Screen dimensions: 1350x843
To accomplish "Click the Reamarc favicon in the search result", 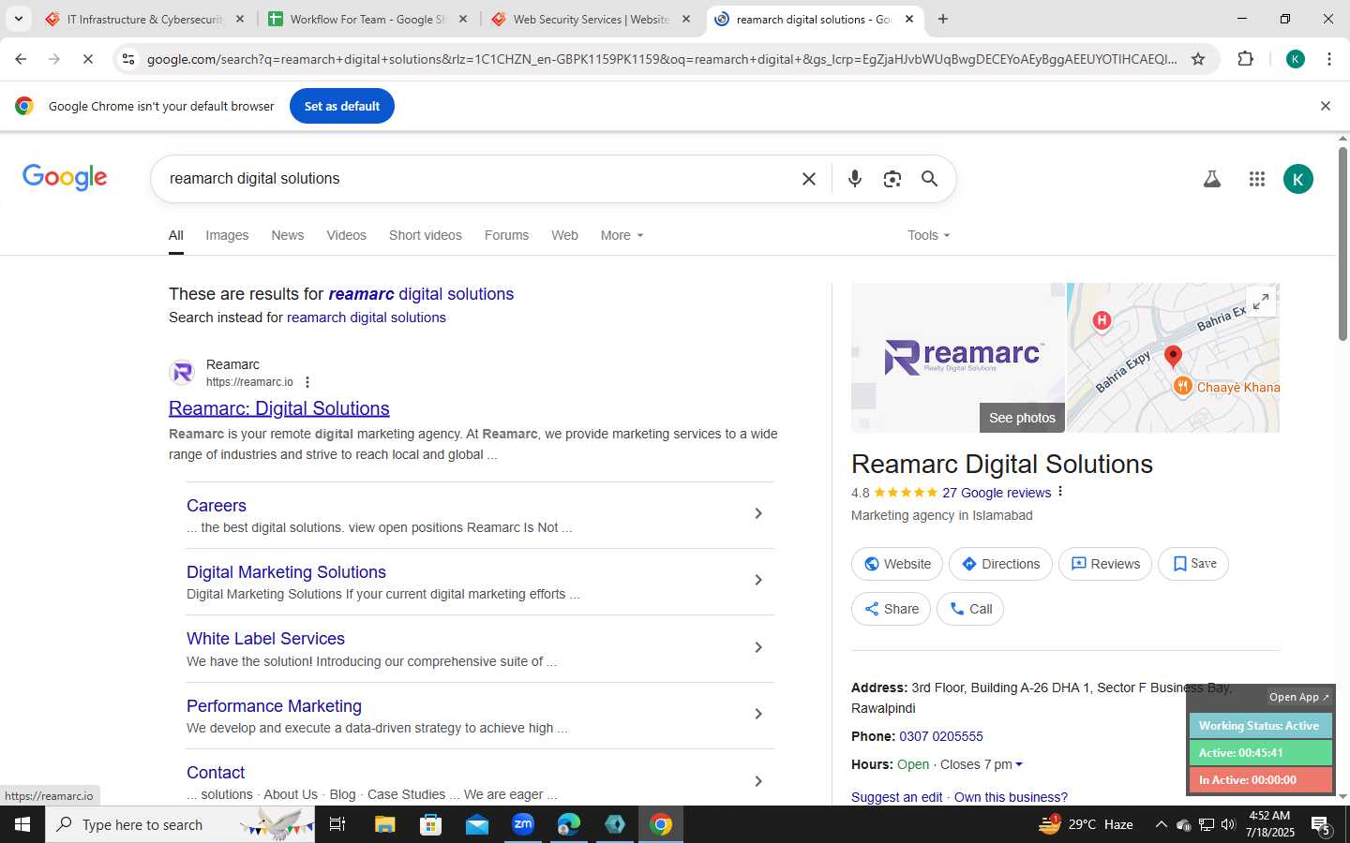I will [182, 372].
